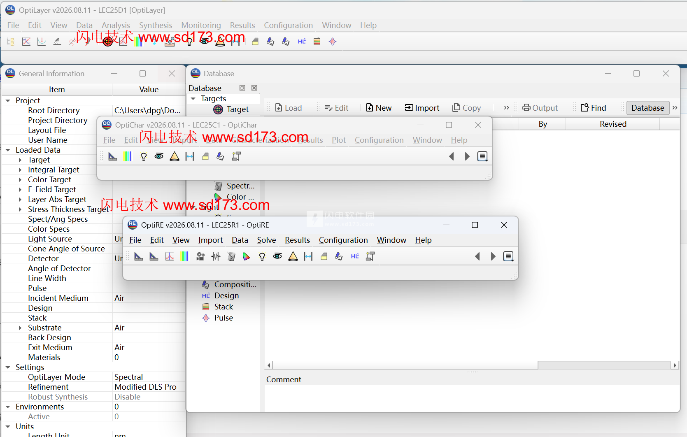Click the Copy button in Database

[x=466, y=108]
